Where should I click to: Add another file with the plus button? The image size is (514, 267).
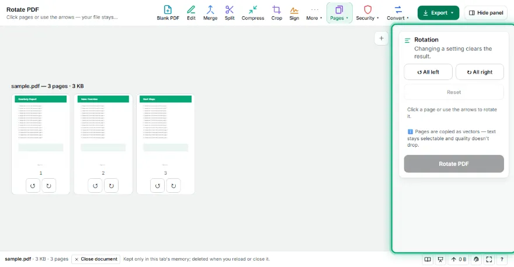pos(381,39)
